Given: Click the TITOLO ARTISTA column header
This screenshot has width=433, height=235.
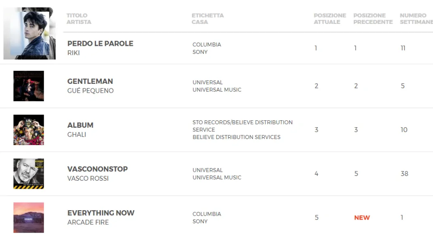Looking at the screenshot, I should point(79,19).
